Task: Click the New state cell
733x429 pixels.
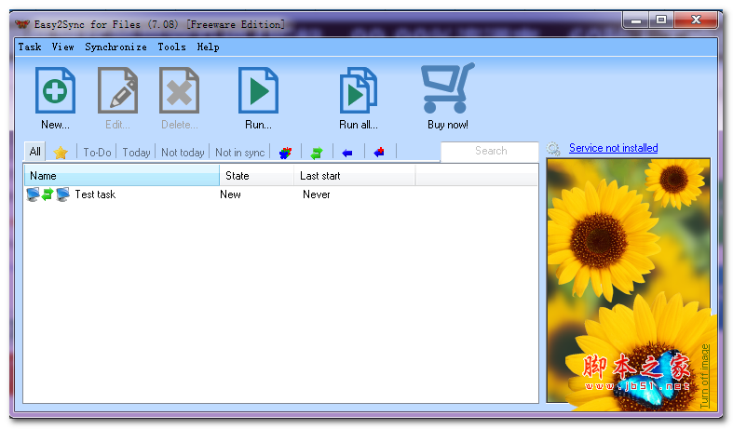Action: coord(230,194)
